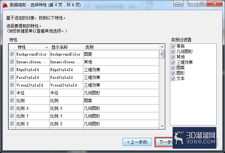225x153 pixels.
Task: Click the scrollbar up arrow in property list
Action: point(162,47)
